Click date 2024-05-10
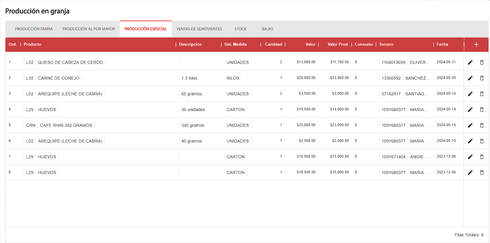Viewport: 490px width, 243px height. point(446,141)
